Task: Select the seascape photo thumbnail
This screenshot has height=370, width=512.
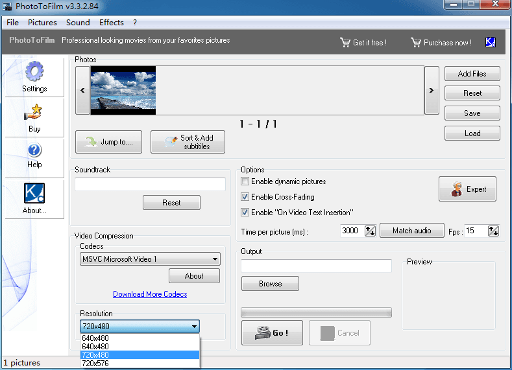Action: pyautogui.click(x=123, y=90)
